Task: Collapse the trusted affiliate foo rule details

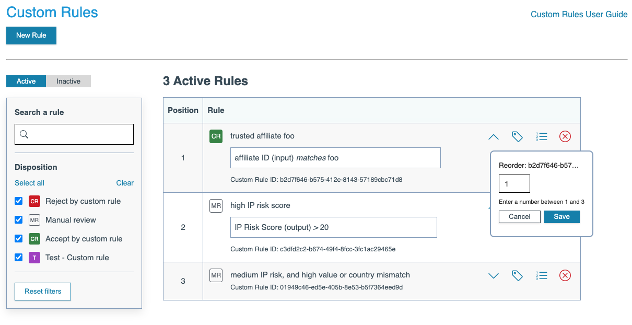Action: tap(493, 137)
